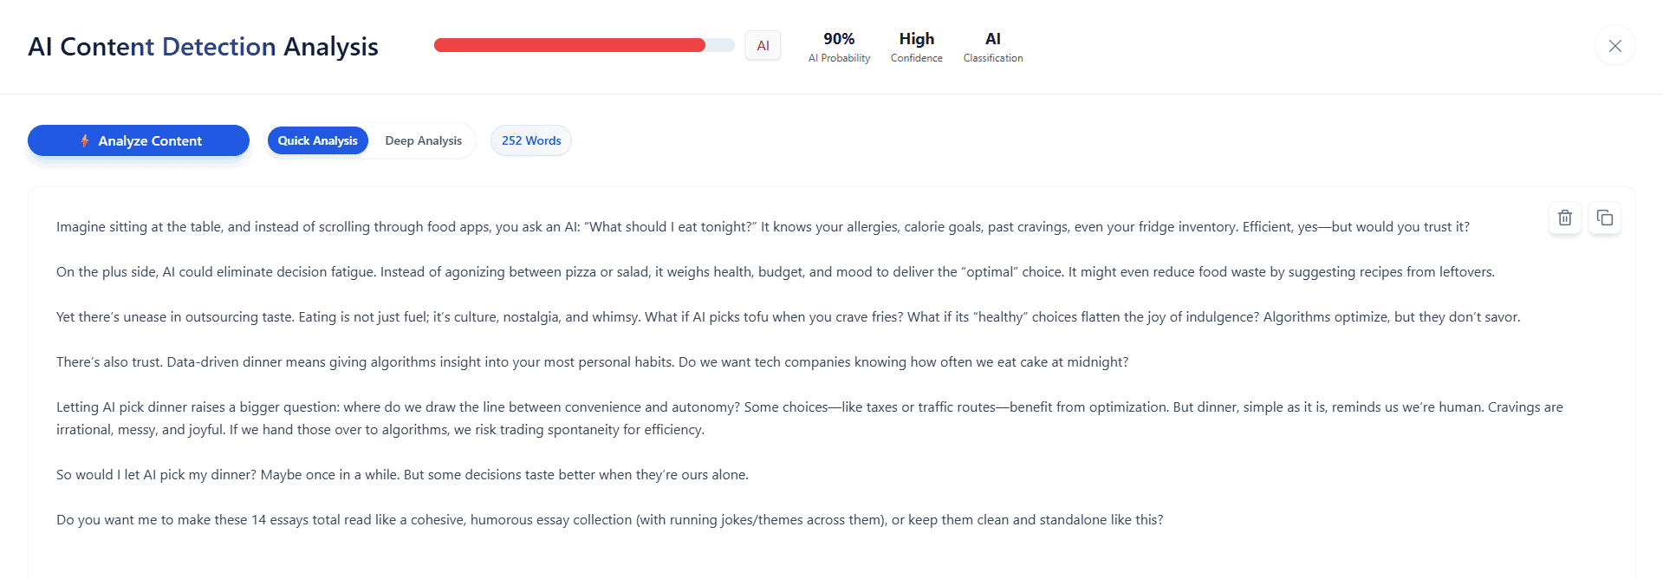The width and height of the screenshot is (1663, 579).
Task: Click the High Confidence indicator
Action: pyautogui.click(x=916, y=47)
